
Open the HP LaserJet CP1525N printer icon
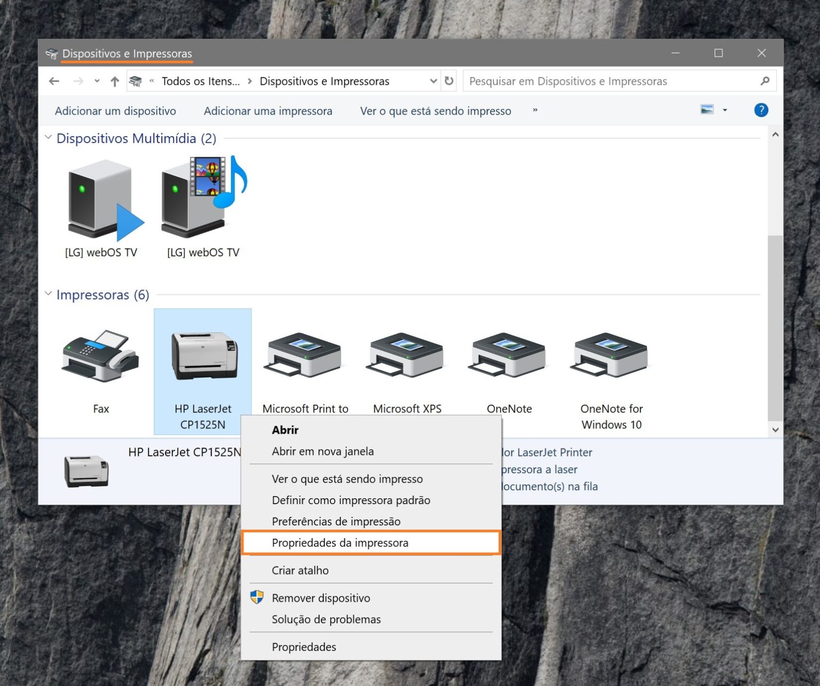(x=202, y=355)
